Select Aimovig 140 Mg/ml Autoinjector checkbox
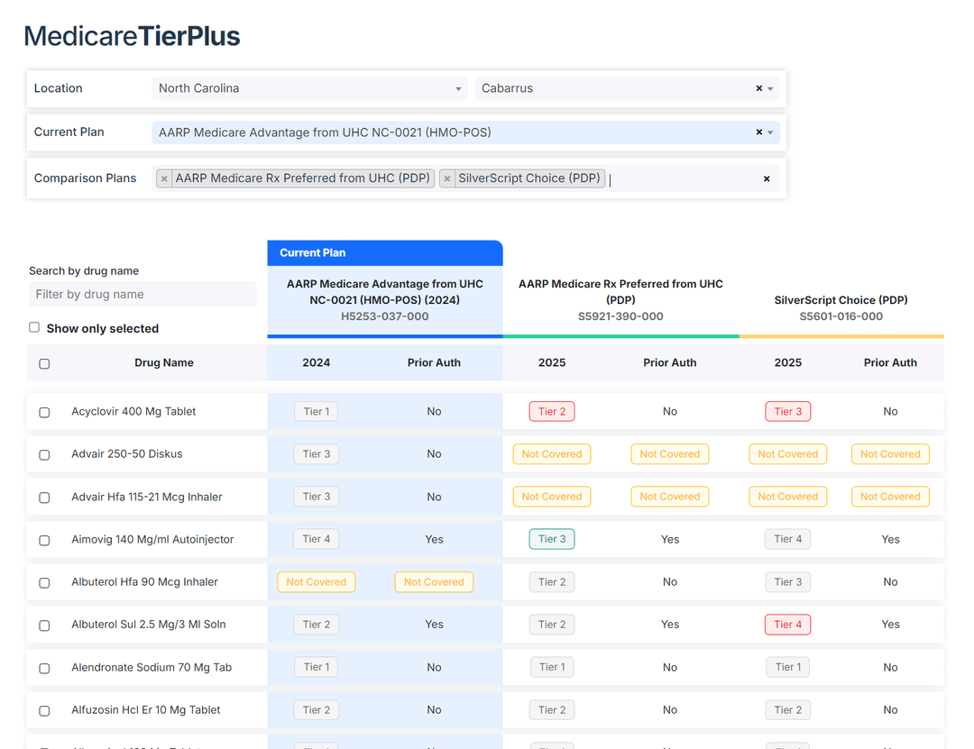This screenshot has width=974, height=749. point(44,540)
